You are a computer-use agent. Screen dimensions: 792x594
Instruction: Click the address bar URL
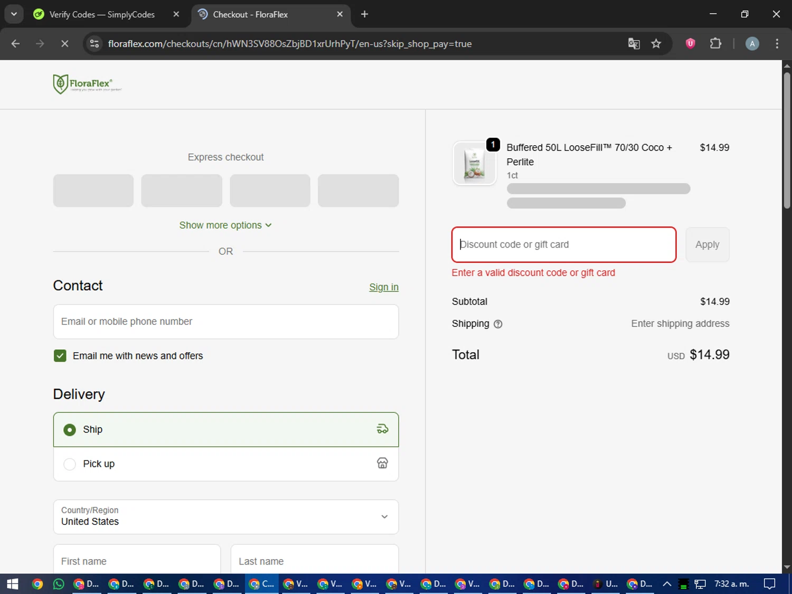click(x=290, y=44)
